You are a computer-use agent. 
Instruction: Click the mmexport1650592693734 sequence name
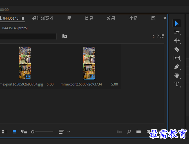[x=81, y=85]
